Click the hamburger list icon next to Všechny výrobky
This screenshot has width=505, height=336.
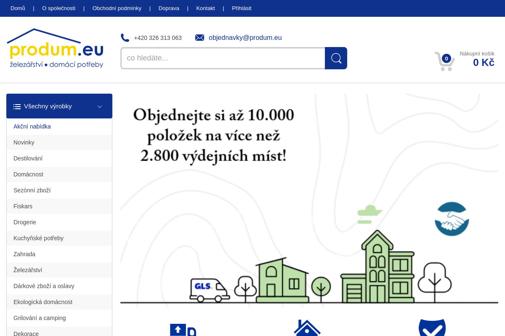click(x=17, y=106)
